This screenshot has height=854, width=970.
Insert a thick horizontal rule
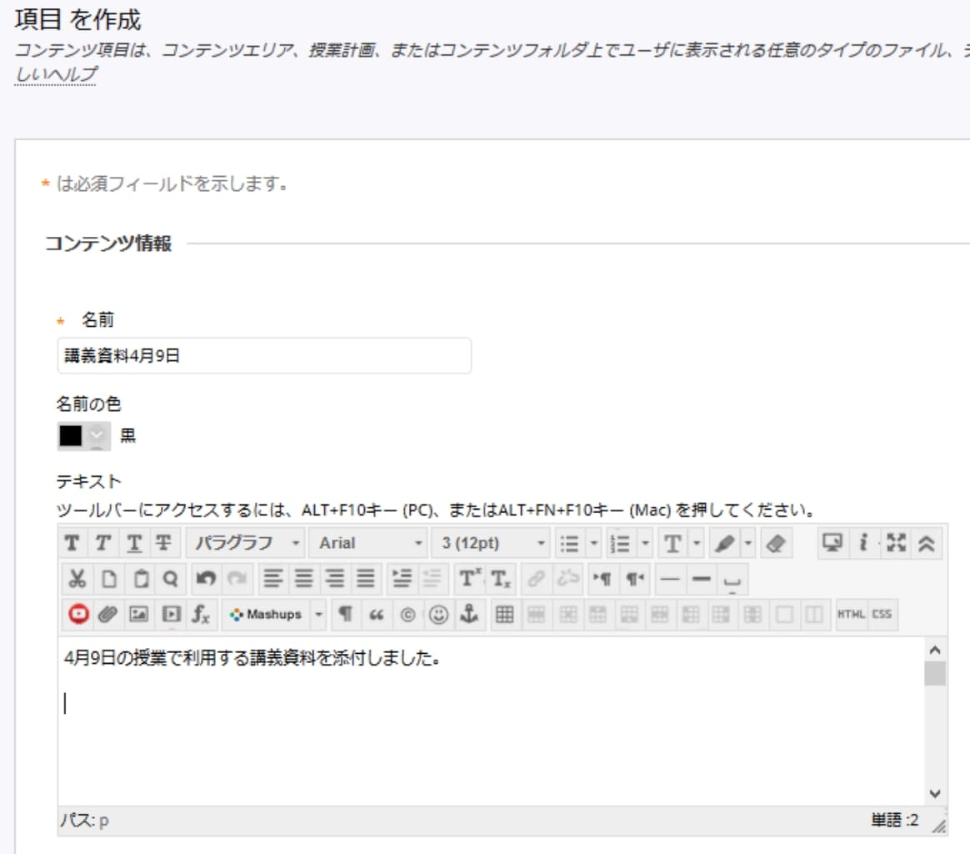pyautogui.click(x=701, y=579)
